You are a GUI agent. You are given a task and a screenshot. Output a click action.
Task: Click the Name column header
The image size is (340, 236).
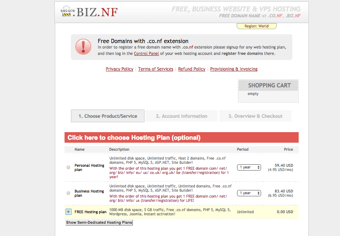click(x=80, y=149)
